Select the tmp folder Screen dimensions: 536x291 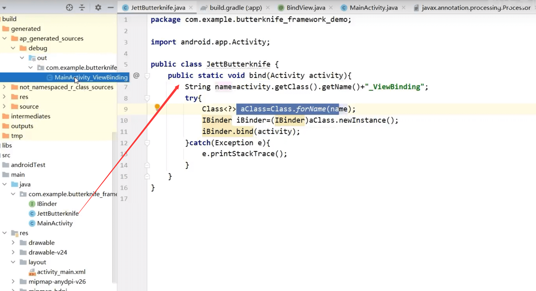[x=17, y=136]
